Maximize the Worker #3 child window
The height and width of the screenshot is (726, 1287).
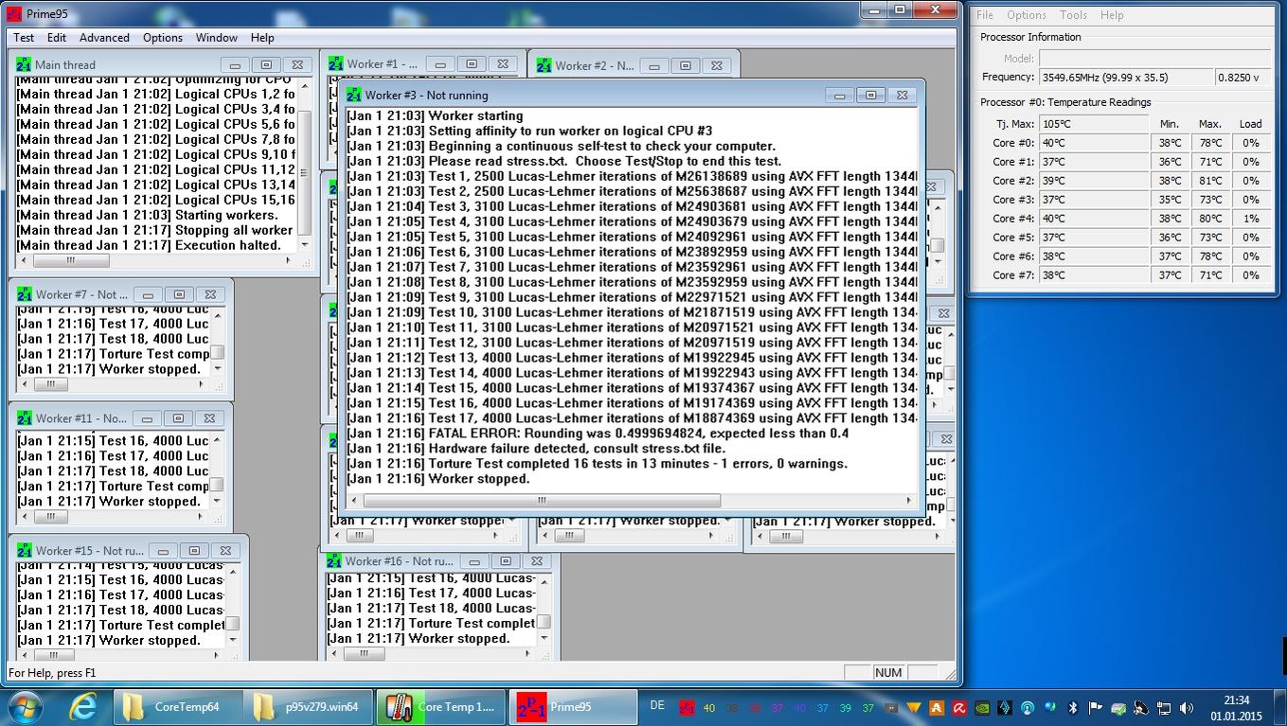point(870,95)
